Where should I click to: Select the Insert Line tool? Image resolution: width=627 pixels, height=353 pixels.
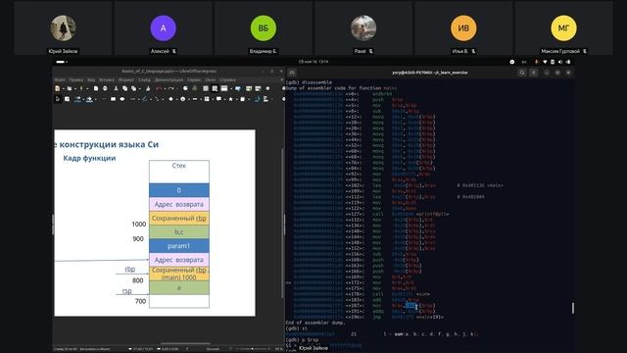click(x=104, y=99)
